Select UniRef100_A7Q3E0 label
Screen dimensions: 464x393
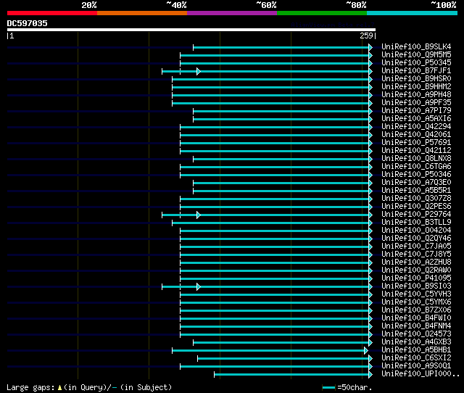(416, 183)
